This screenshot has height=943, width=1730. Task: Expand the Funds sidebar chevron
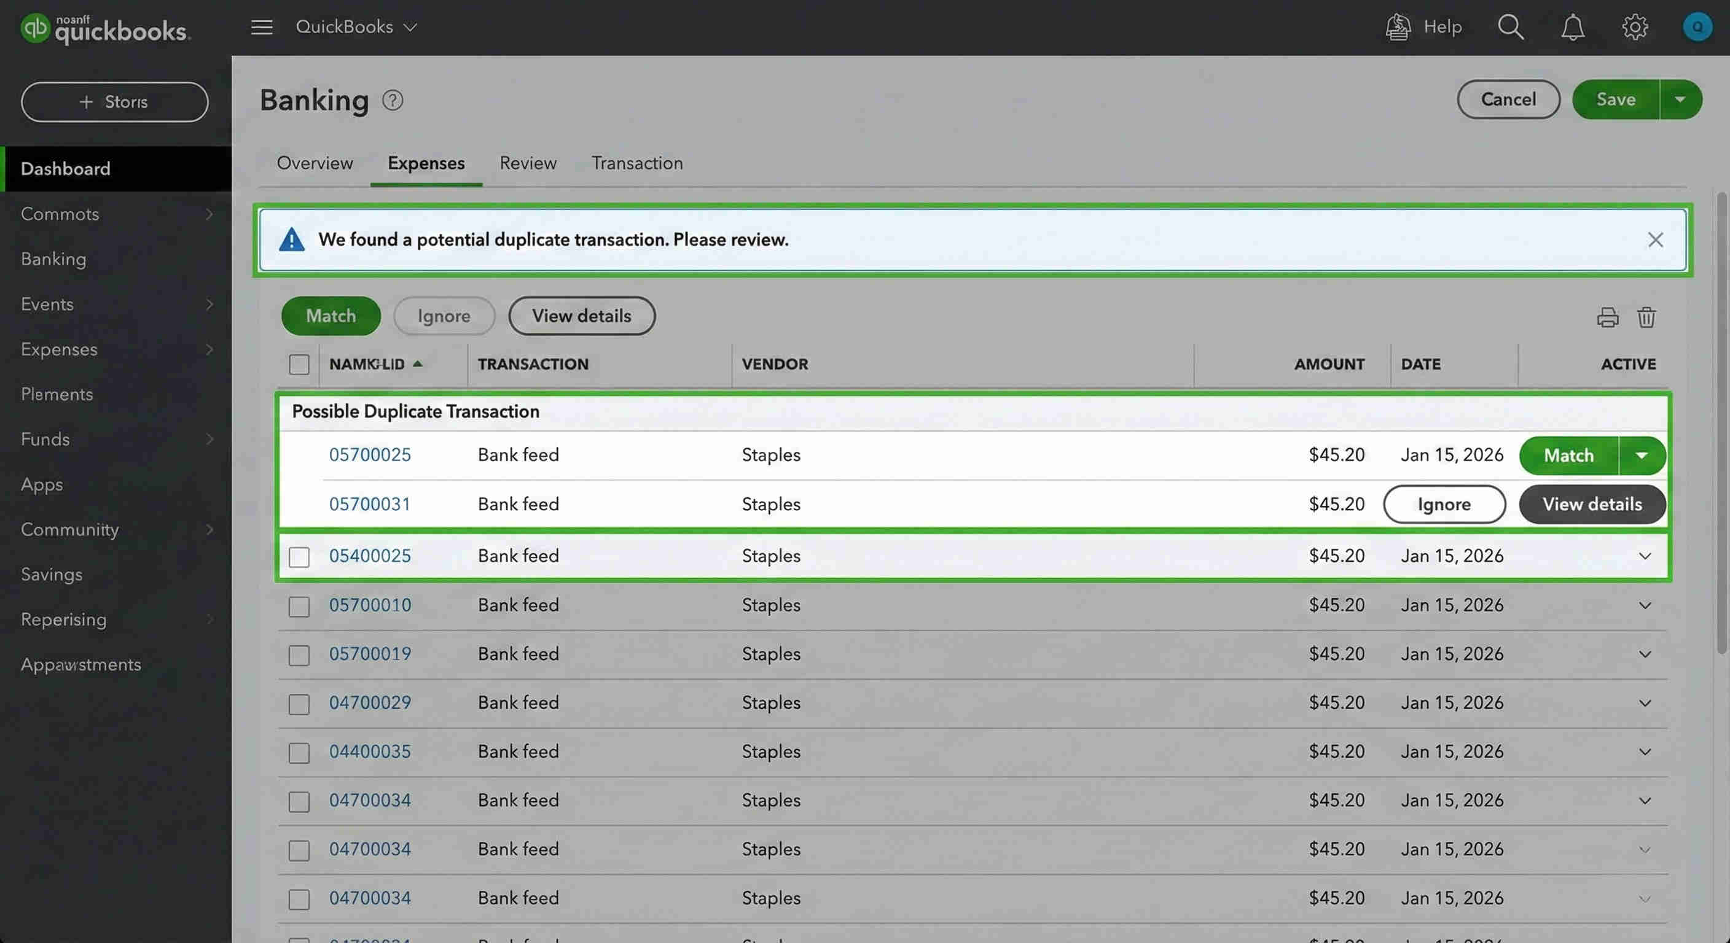coord(209,439)
